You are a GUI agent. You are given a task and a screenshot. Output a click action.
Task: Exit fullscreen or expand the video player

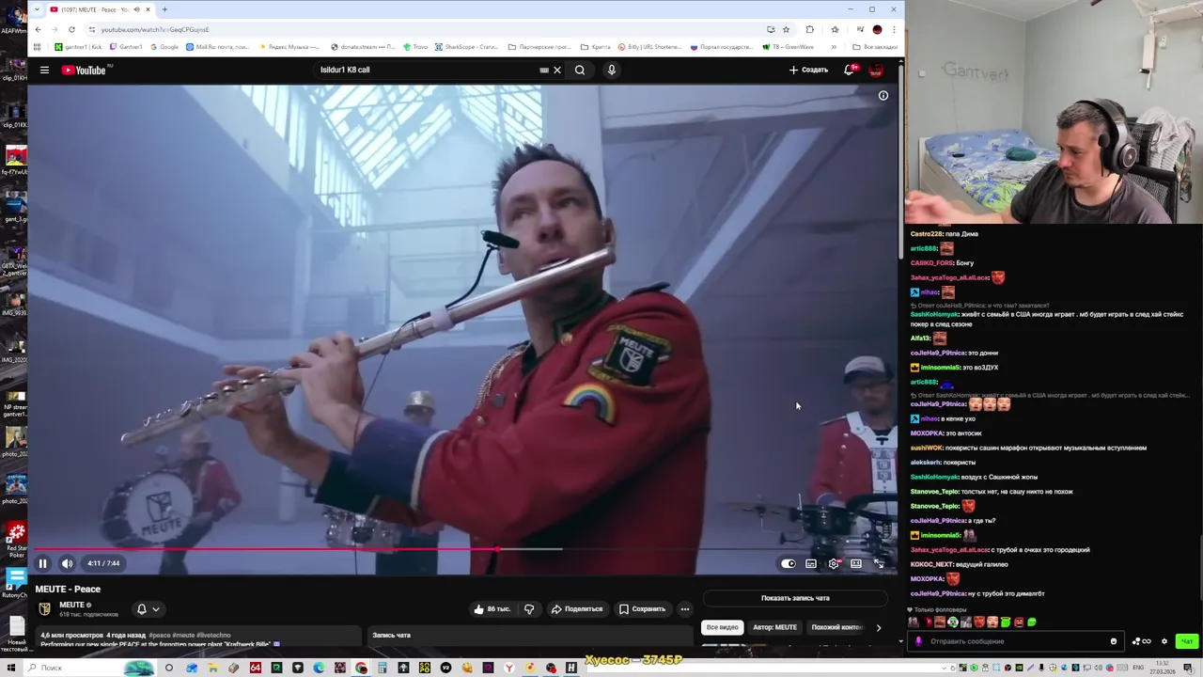(x=879, y=563)
